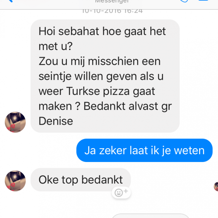Tap the Hoi sebahat hoe gaat het line
Viewport: 218px width, 218px height.
pyautogui.click(x=102, y=31)
